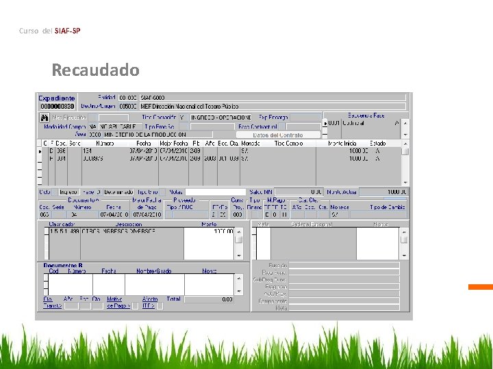The height and width of the screenshot is (369, 493).
Task: Click the Mejor Fecha column header
Action: tap(173, 143)
